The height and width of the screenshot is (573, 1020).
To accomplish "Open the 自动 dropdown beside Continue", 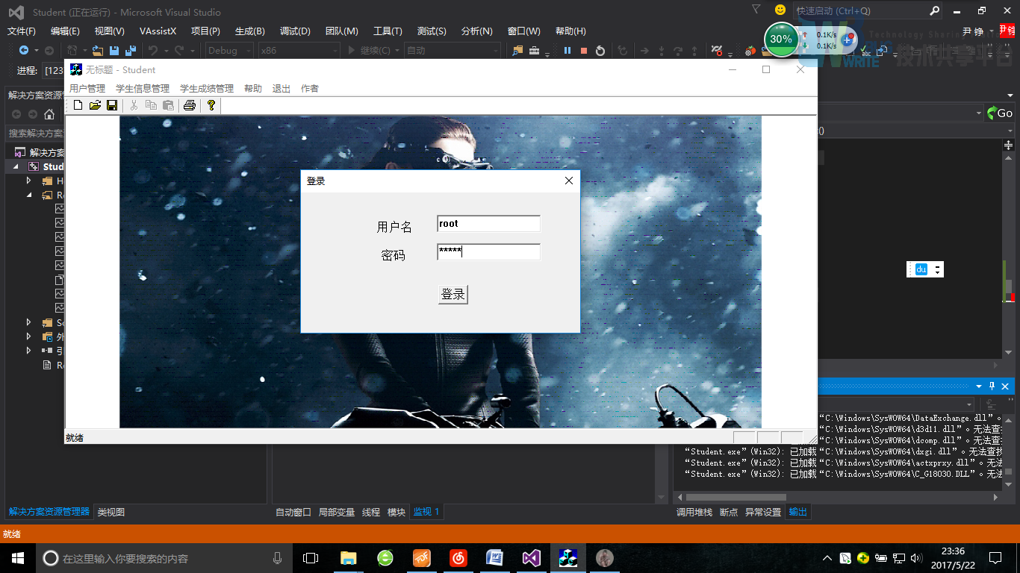I will click(452, 51).
